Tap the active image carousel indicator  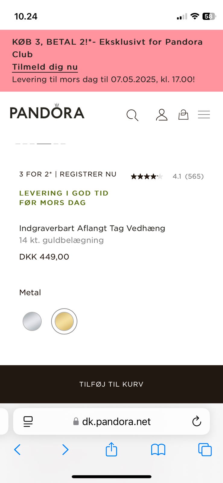[44, 144]
